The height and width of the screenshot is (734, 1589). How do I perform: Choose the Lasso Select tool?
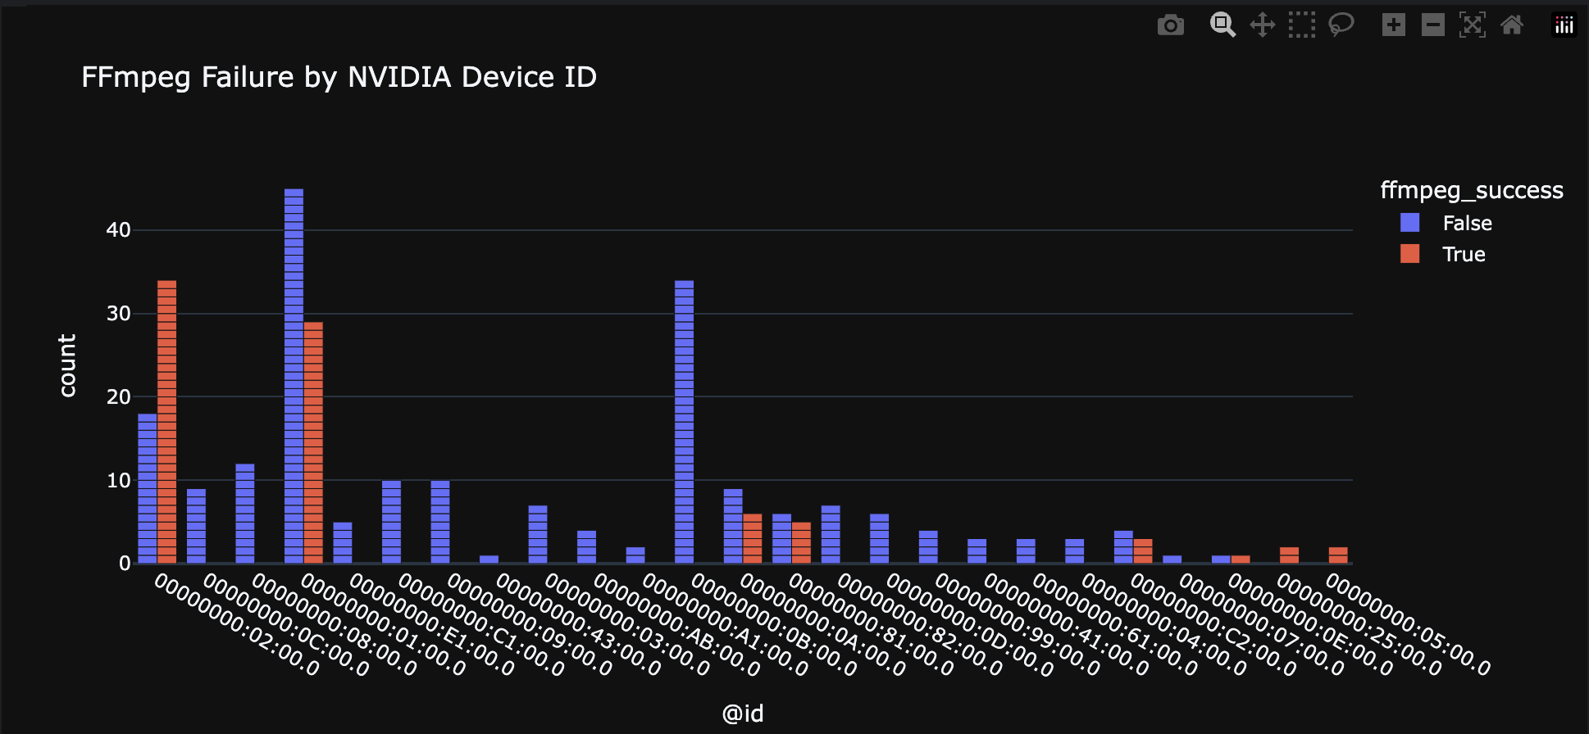point(1341,25)
